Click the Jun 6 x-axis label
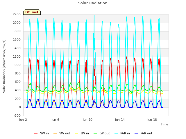The height and width of the screenshot is (139, 186). click(x=55, y=120)
